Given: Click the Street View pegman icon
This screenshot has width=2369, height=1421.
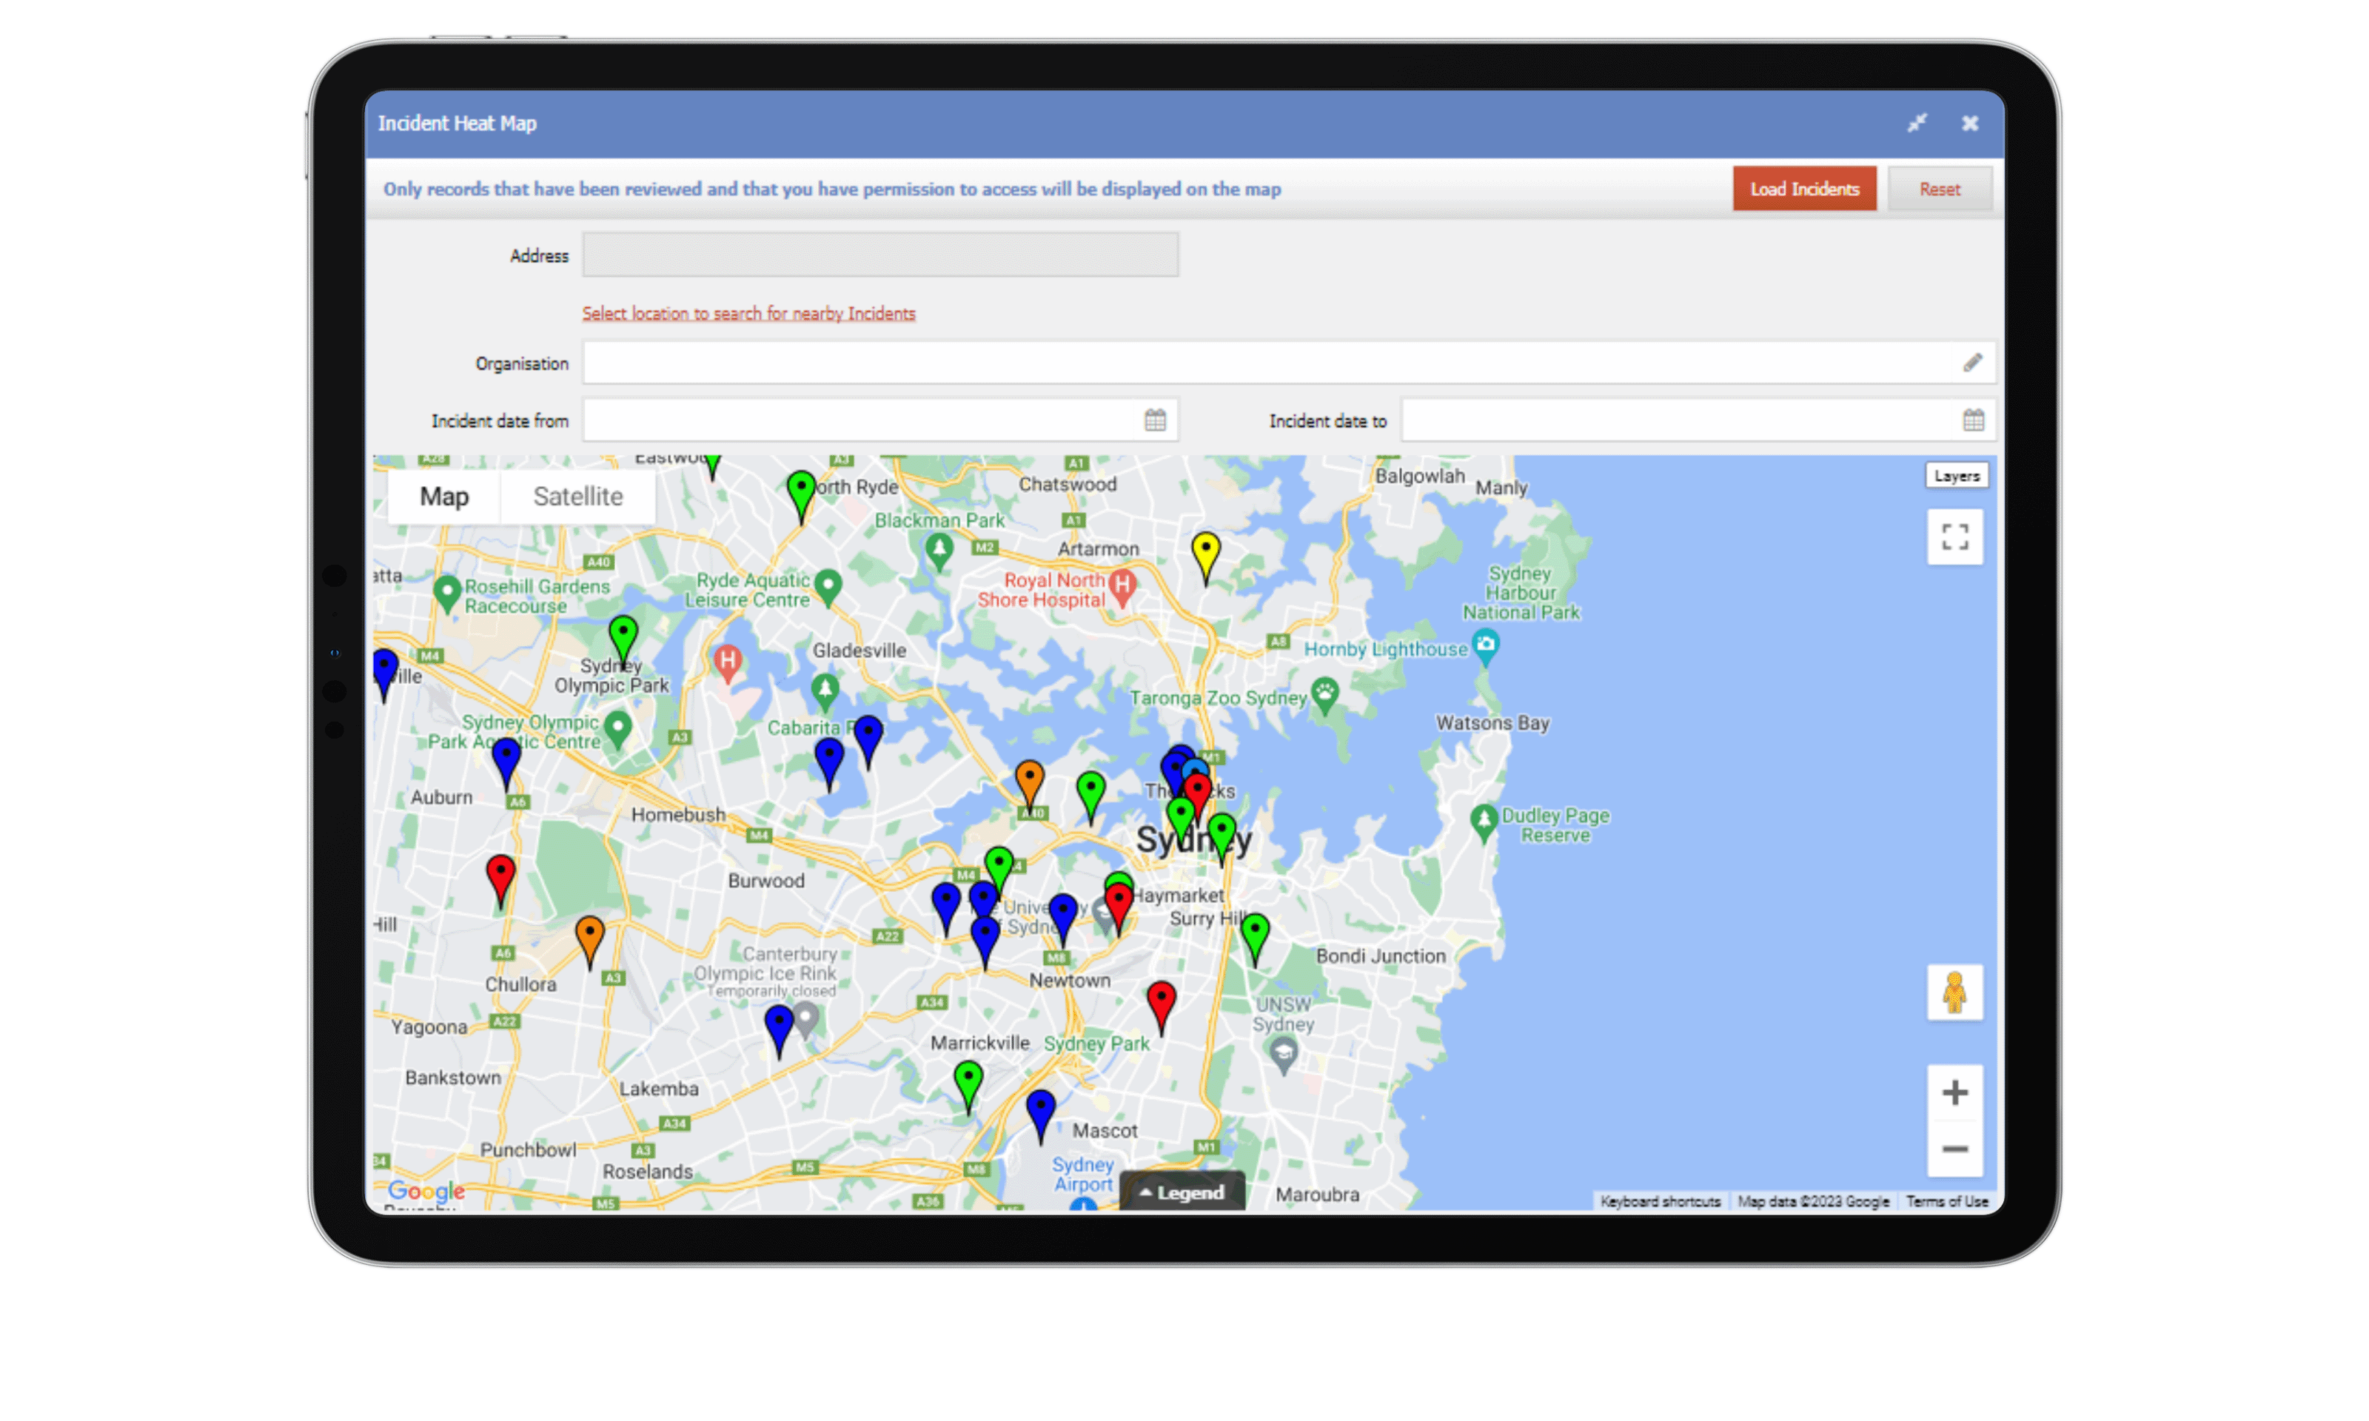Looking at the screenshot, I should click(1954, 995).
